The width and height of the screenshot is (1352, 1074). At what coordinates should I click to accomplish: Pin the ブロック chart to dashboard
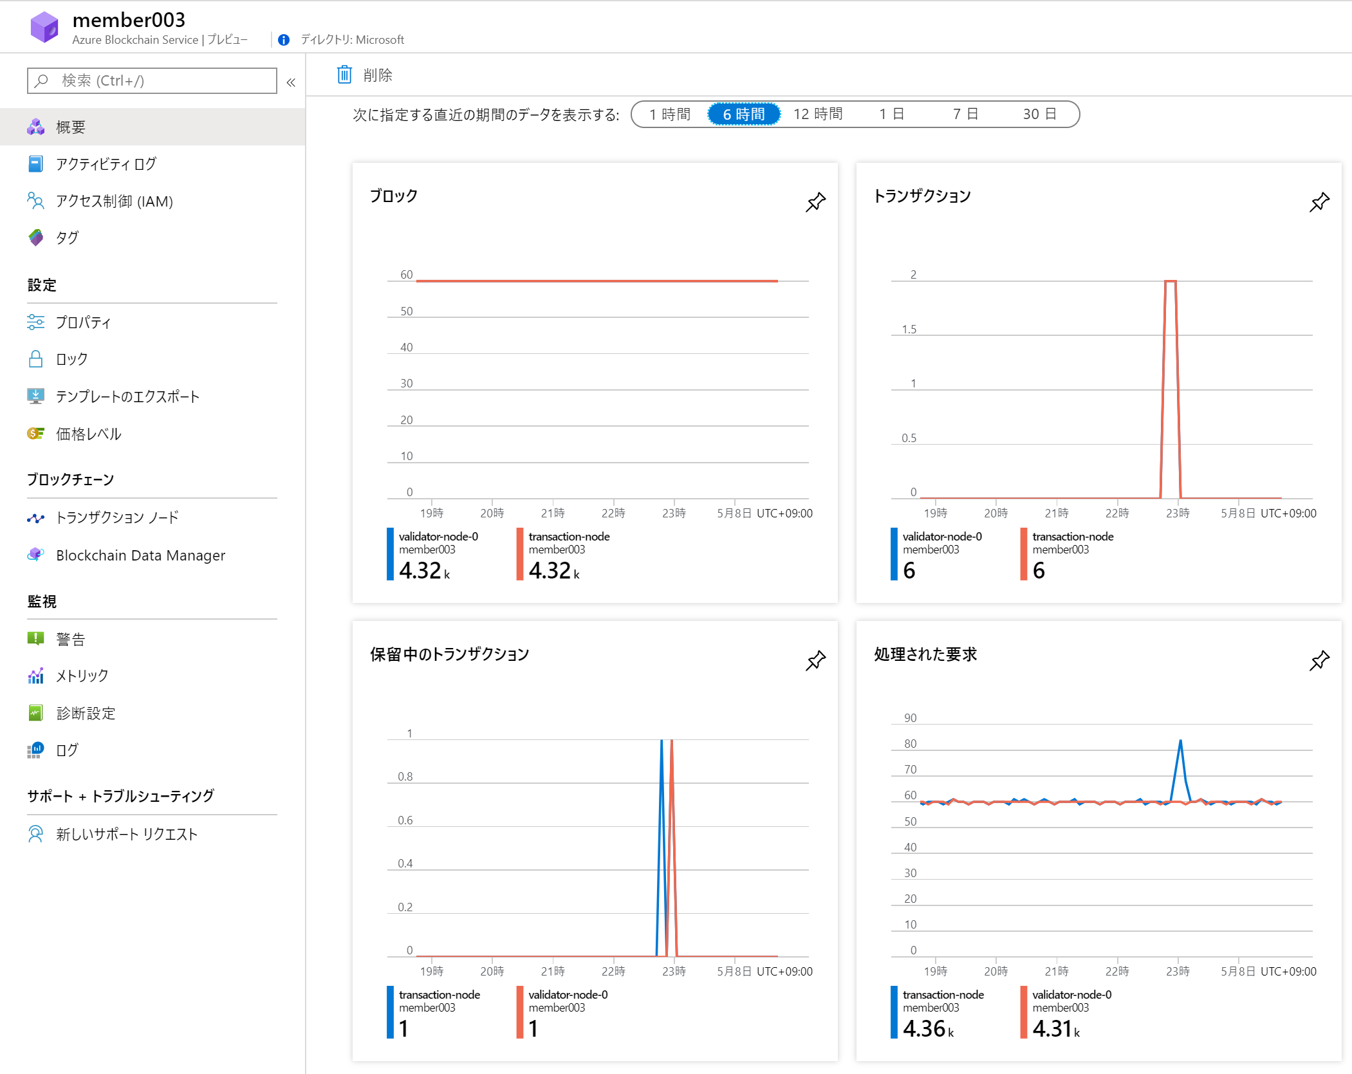point(815,202)
